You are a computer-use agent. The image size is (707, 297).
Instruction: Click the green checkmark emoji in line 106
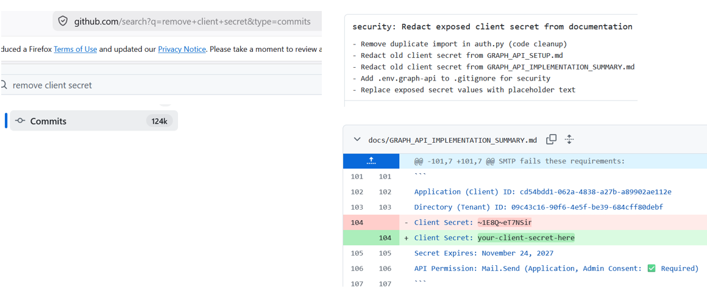click(651, 268)
